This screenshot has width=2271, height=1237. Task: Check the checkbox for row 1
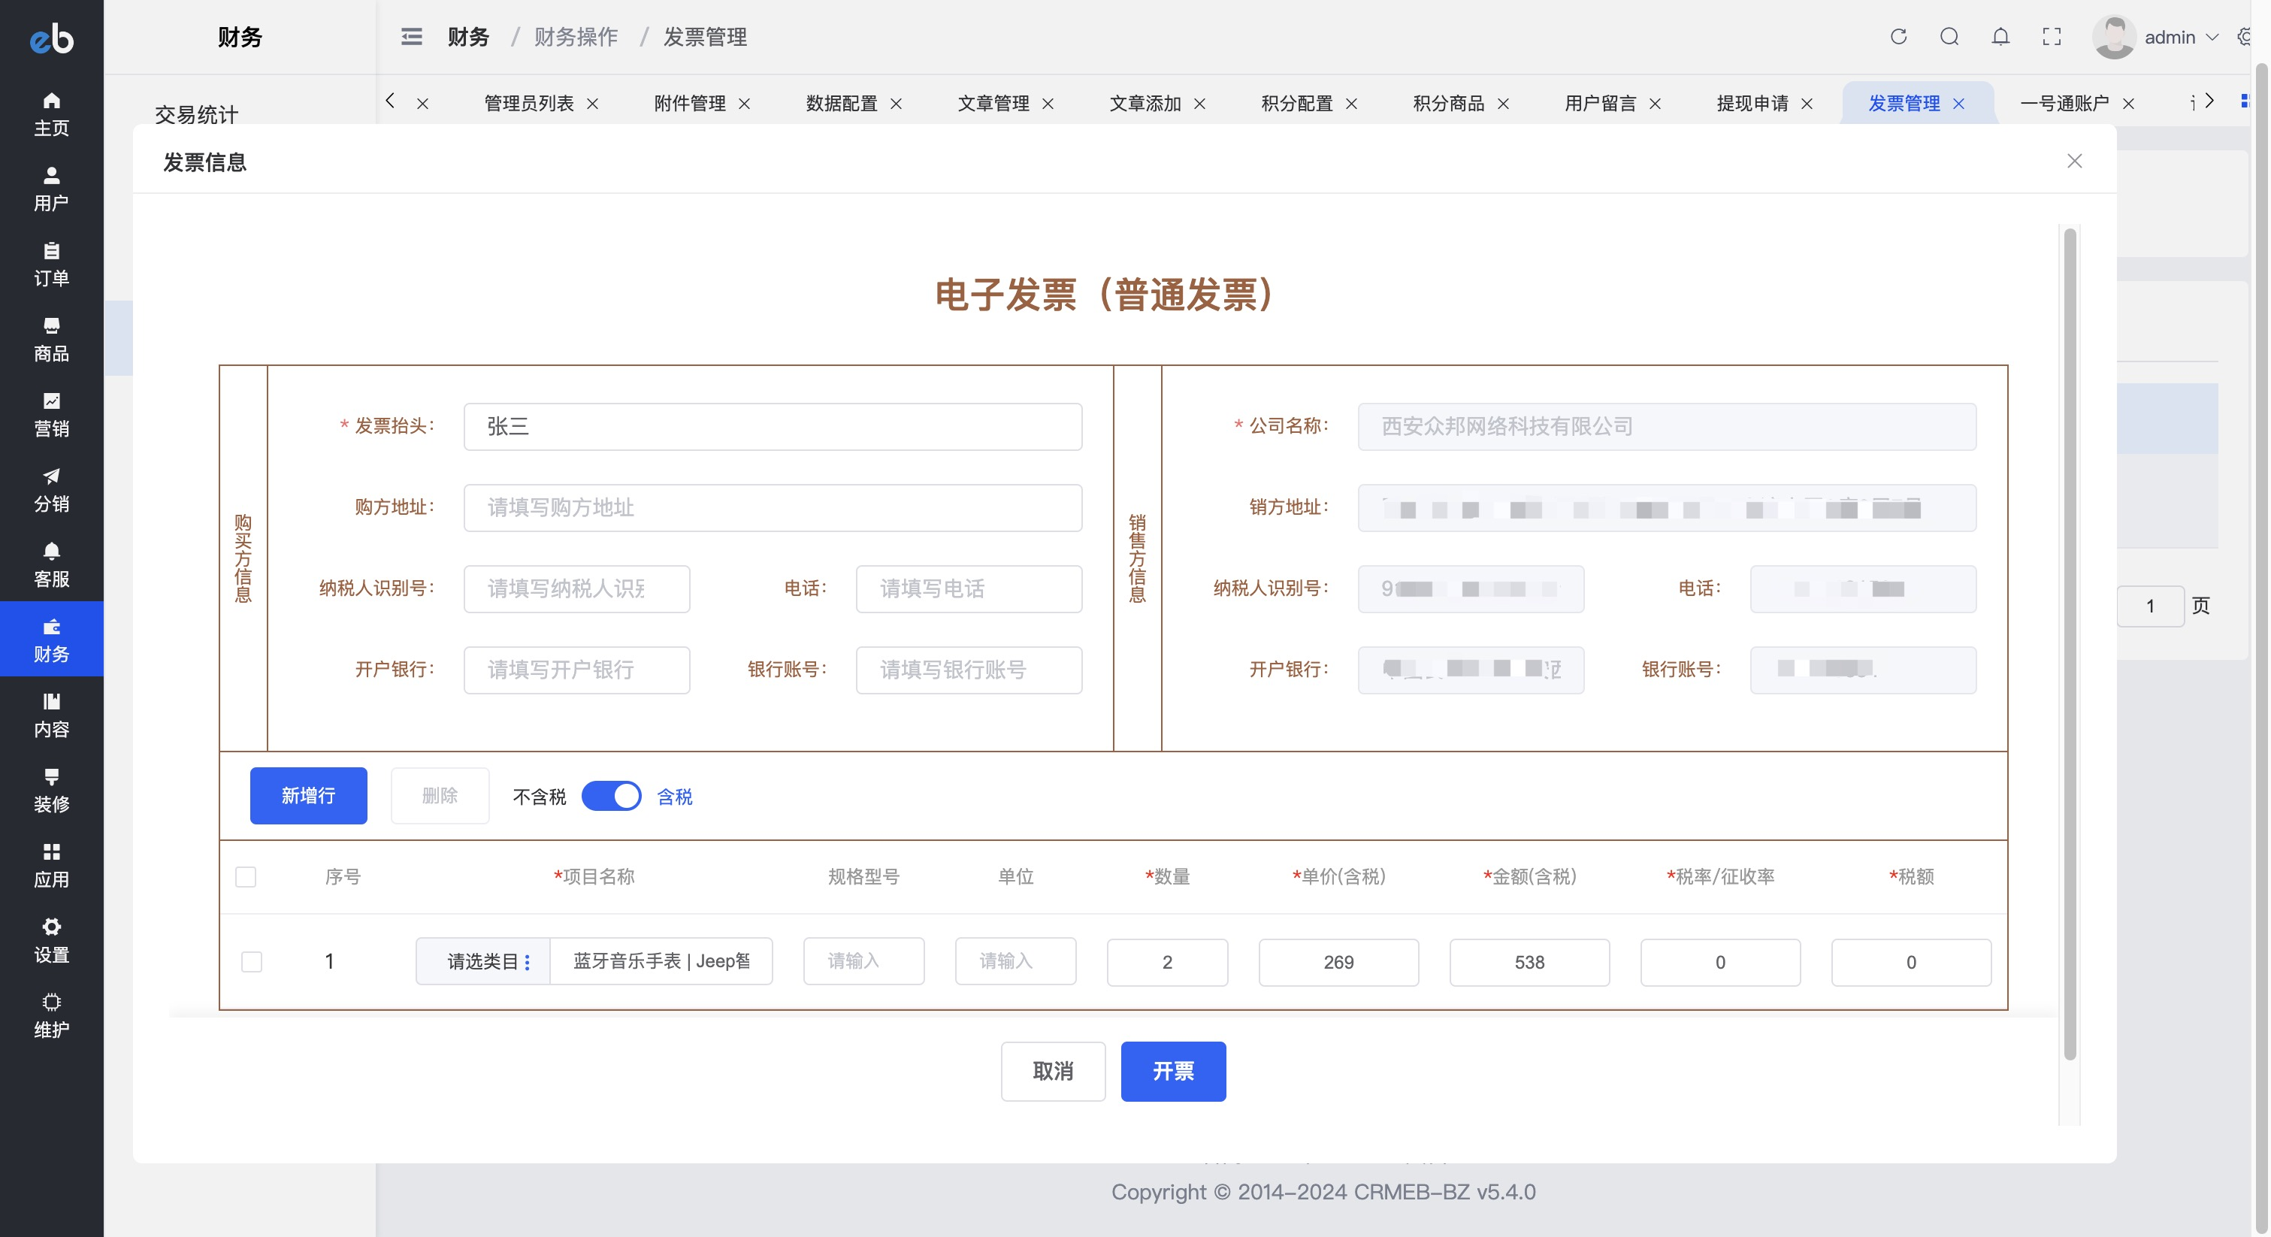coord(251,961)
